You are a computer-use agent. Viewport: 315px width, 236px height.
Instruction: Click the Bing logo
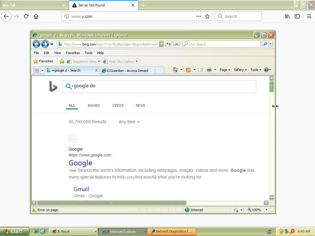(53, 86)
